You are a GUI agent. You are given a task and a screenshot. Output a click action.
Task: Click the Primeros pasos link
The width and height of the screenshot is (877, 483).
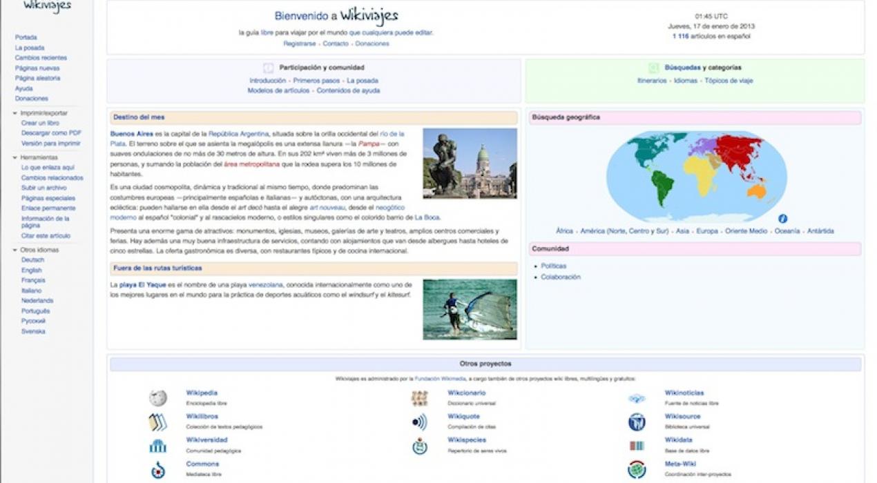coord(316,81)
